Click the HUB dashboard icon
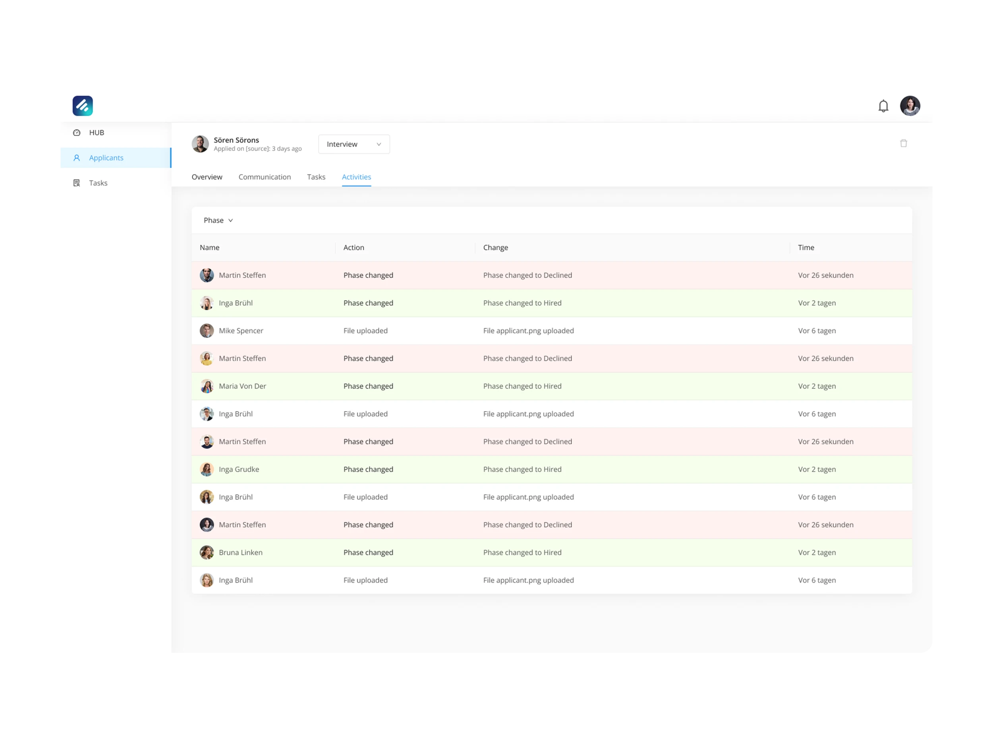Viewport: 993px width, 742px height. pyautogui.click(x=77, y=133)
